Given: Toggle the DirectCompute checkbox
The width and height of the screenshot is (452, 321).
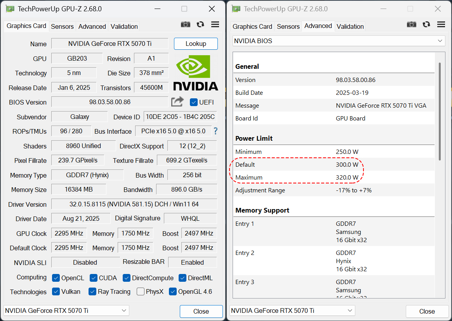Looking at the screenshot, I should click(x=127, y=278).
